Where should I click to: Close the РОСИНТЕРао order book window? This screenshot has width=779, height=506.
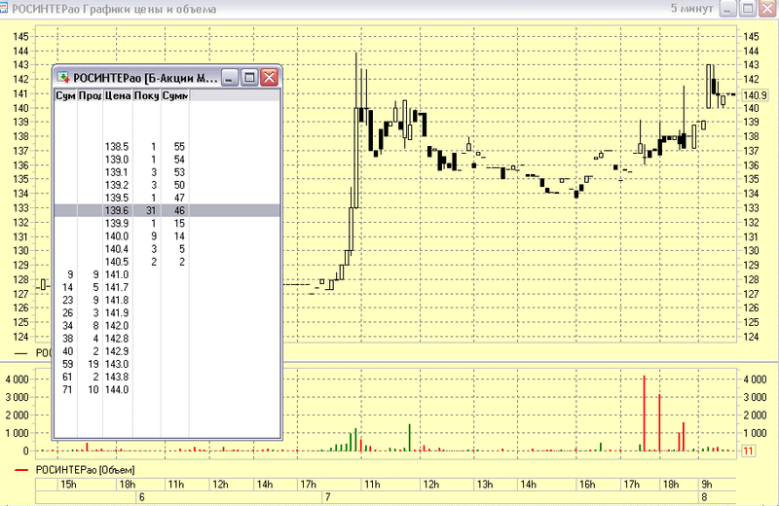(x=268, y=78)
